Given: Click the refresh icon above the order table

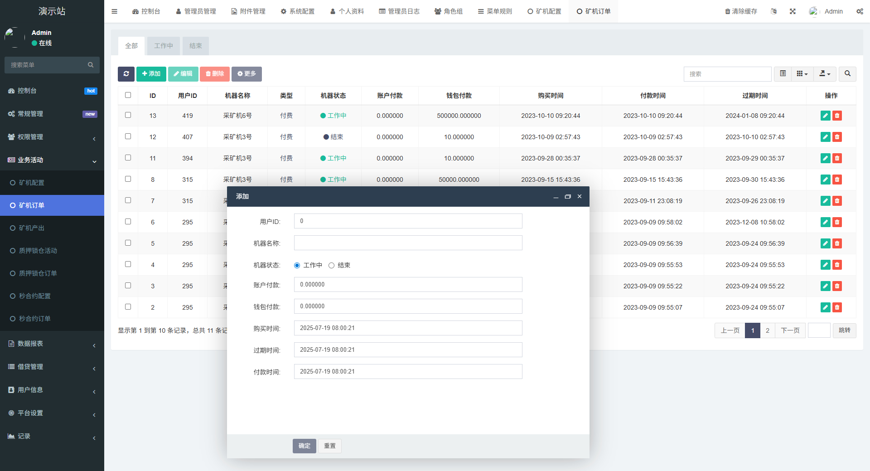Looking at the screenshot, I should coord(126,73).
